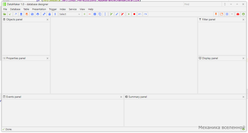This screenshot has width=248, height=133.
Task: Click the green play run icon
Action: (129, 14)
